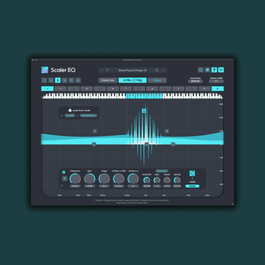Select EQ node 3 at the peak
This screenshot has width=265, height=265.
click(x=144, y=111)
